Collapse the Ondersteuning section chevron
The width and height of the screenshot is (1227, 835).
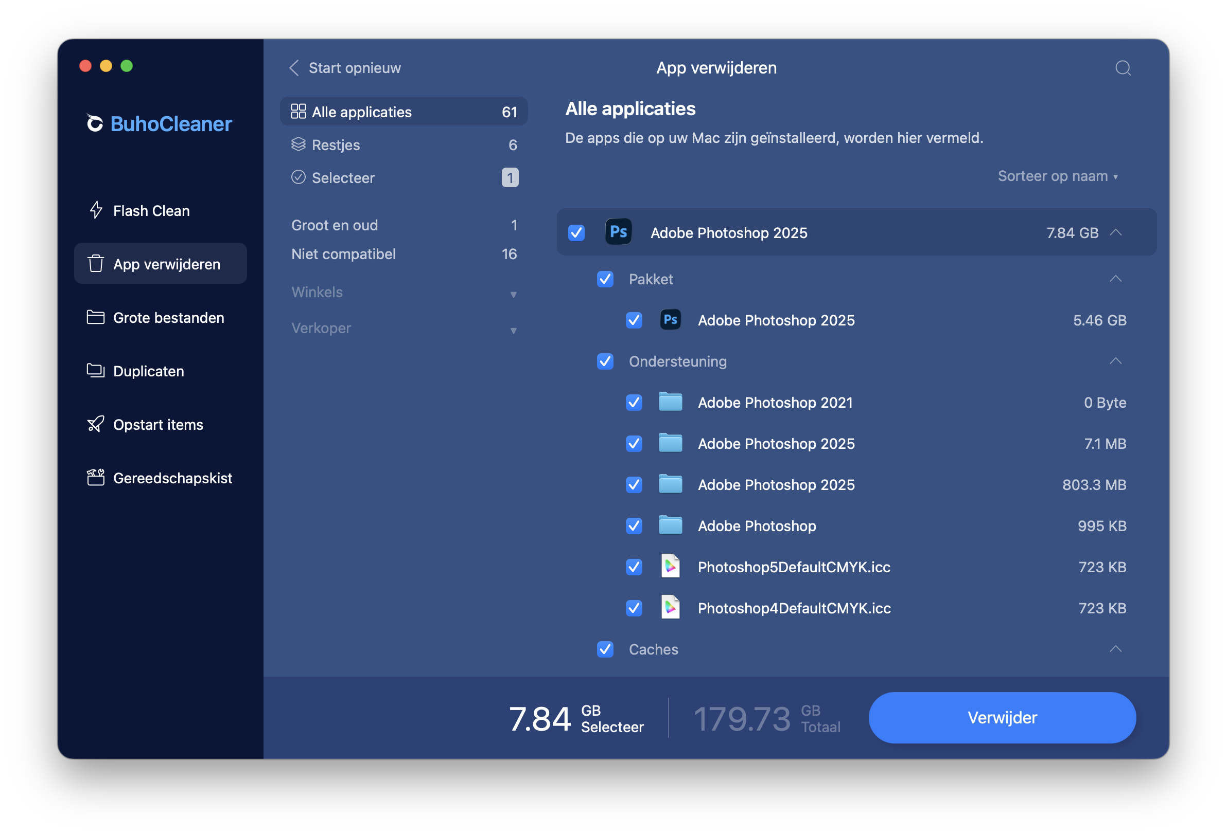(1115, 361)
